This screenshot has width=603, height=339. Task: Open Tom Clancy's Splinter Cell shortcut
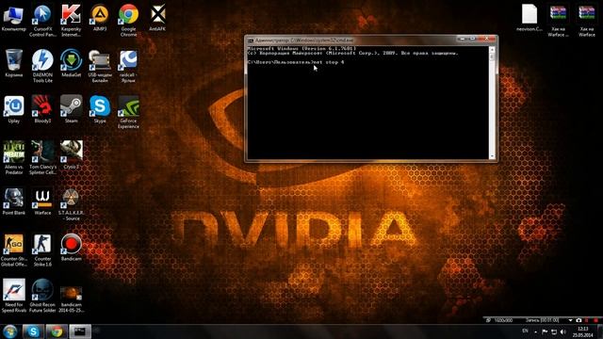click(42, 158)
